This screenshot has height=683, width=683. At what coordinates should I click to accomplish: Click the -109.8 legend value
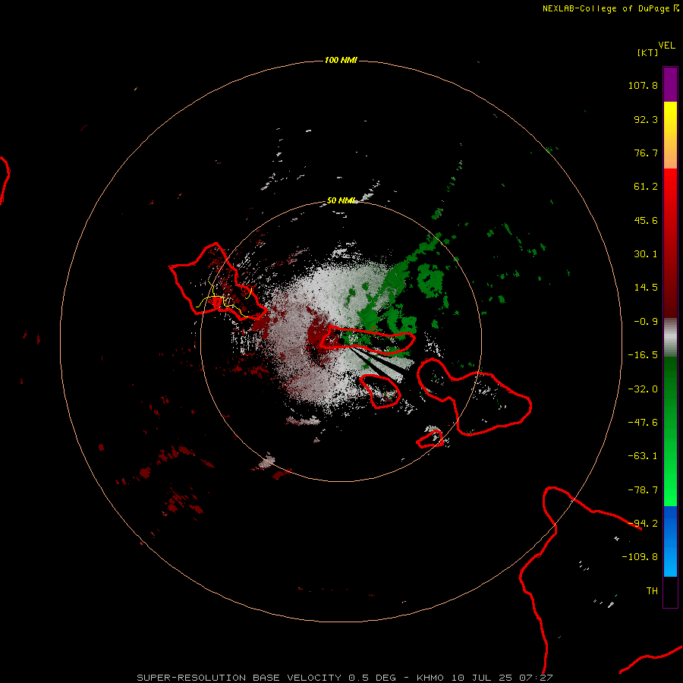click(x=640, y=557)
